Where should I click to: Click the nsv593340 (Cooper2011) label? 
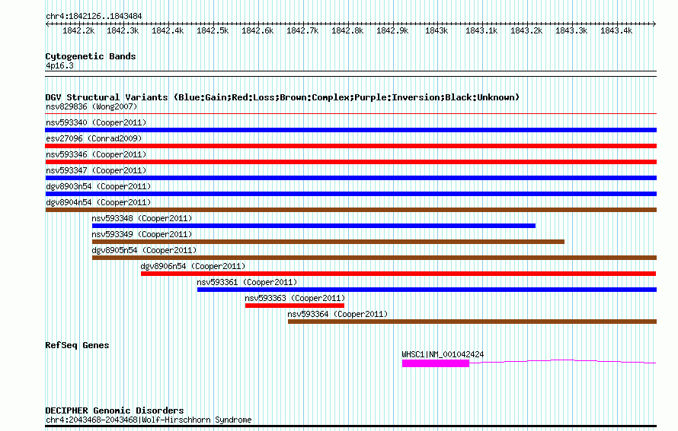[x=96, y=122]
